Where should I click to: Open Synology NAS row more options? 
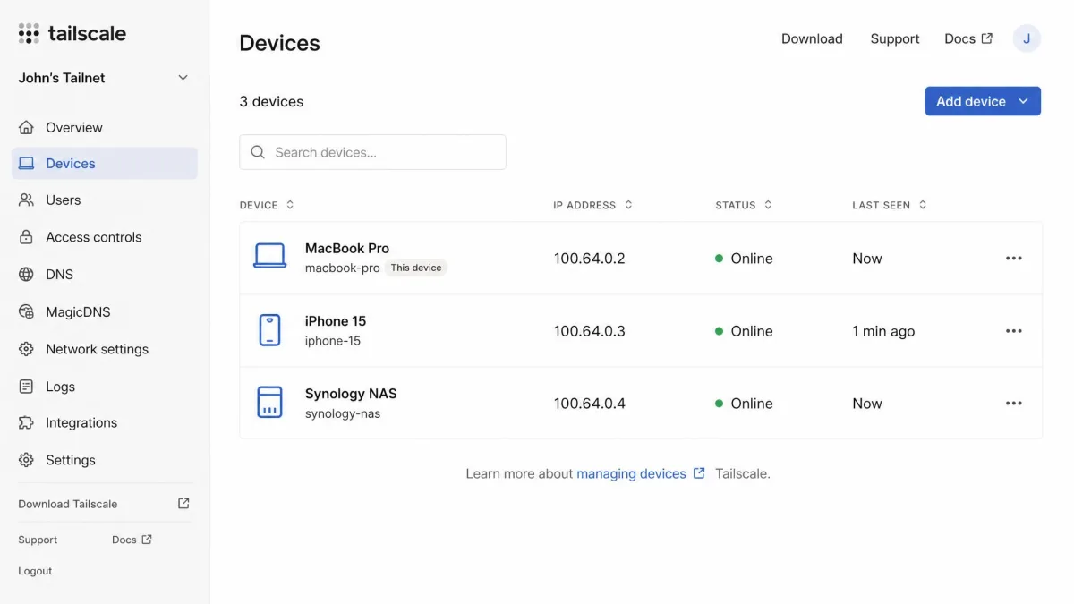tap(1013, 404)
